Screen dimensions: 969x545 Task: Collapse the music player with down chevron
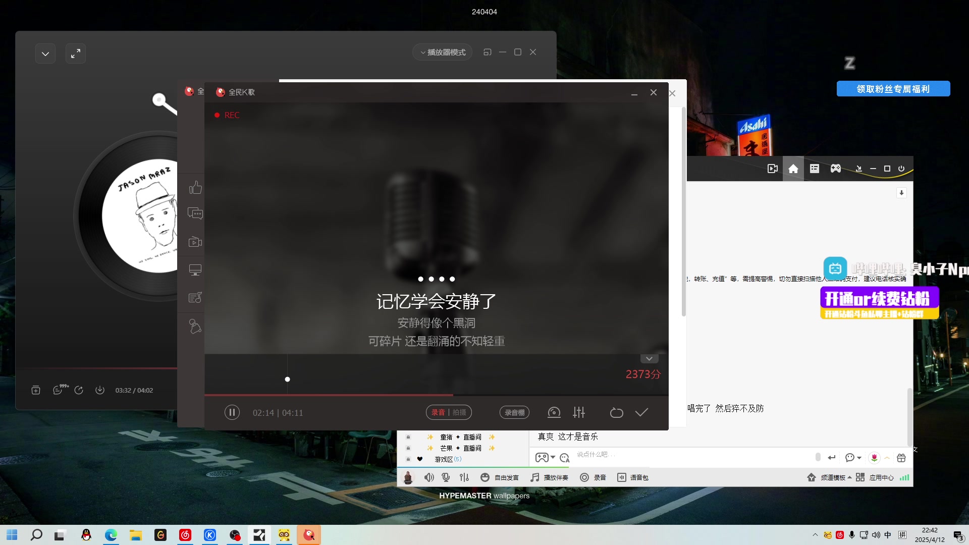(x=45, y=53)
